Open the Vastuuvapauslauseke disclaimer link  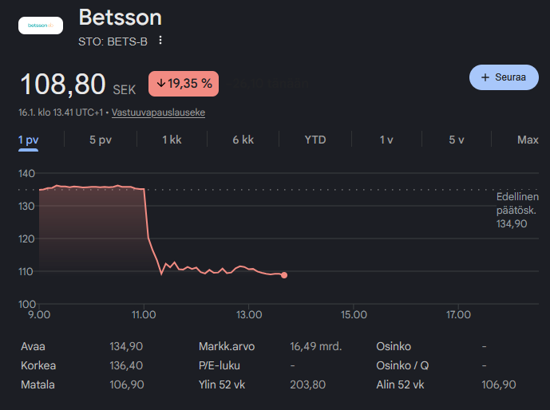pos(158,112)
